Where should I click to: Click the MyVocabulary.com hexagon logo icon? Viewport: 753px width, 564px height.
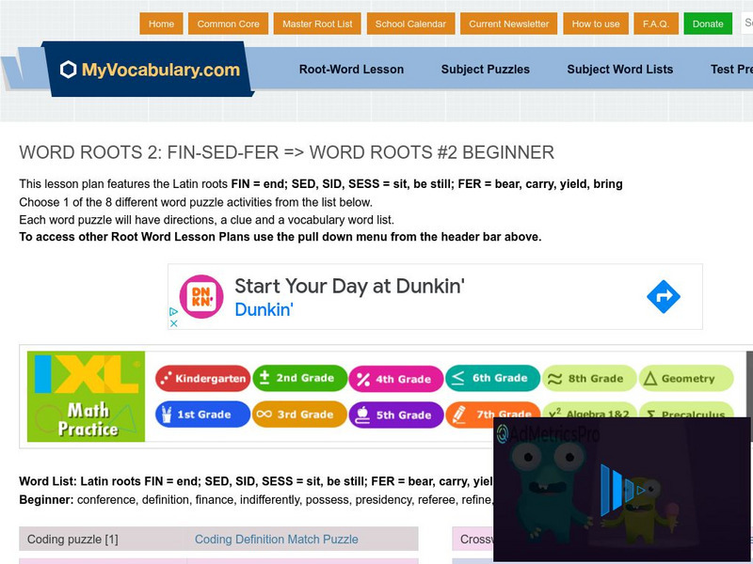(68, 70)
